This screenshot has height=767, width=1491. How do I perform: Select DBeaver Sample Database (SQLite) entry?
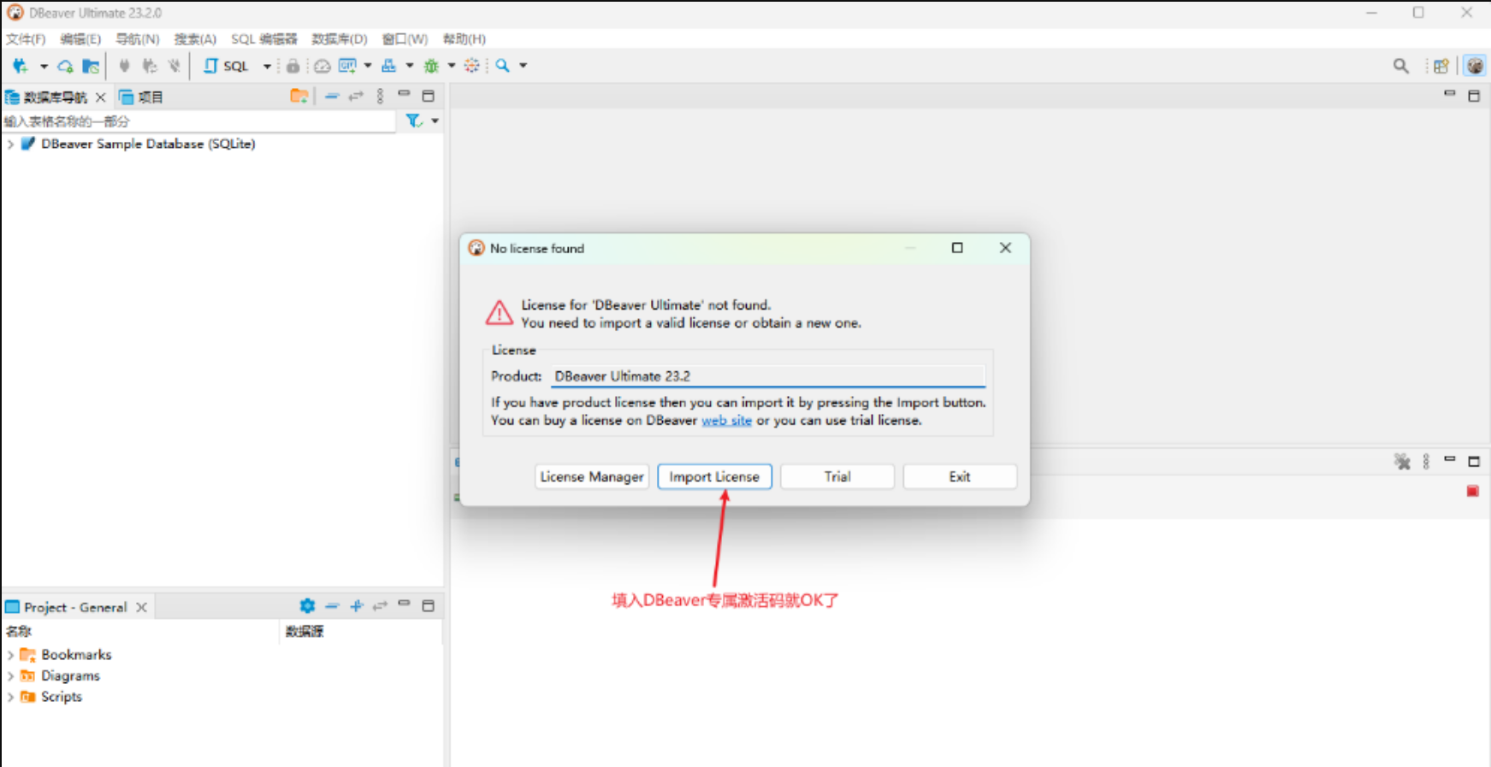[x=148, y=145]
